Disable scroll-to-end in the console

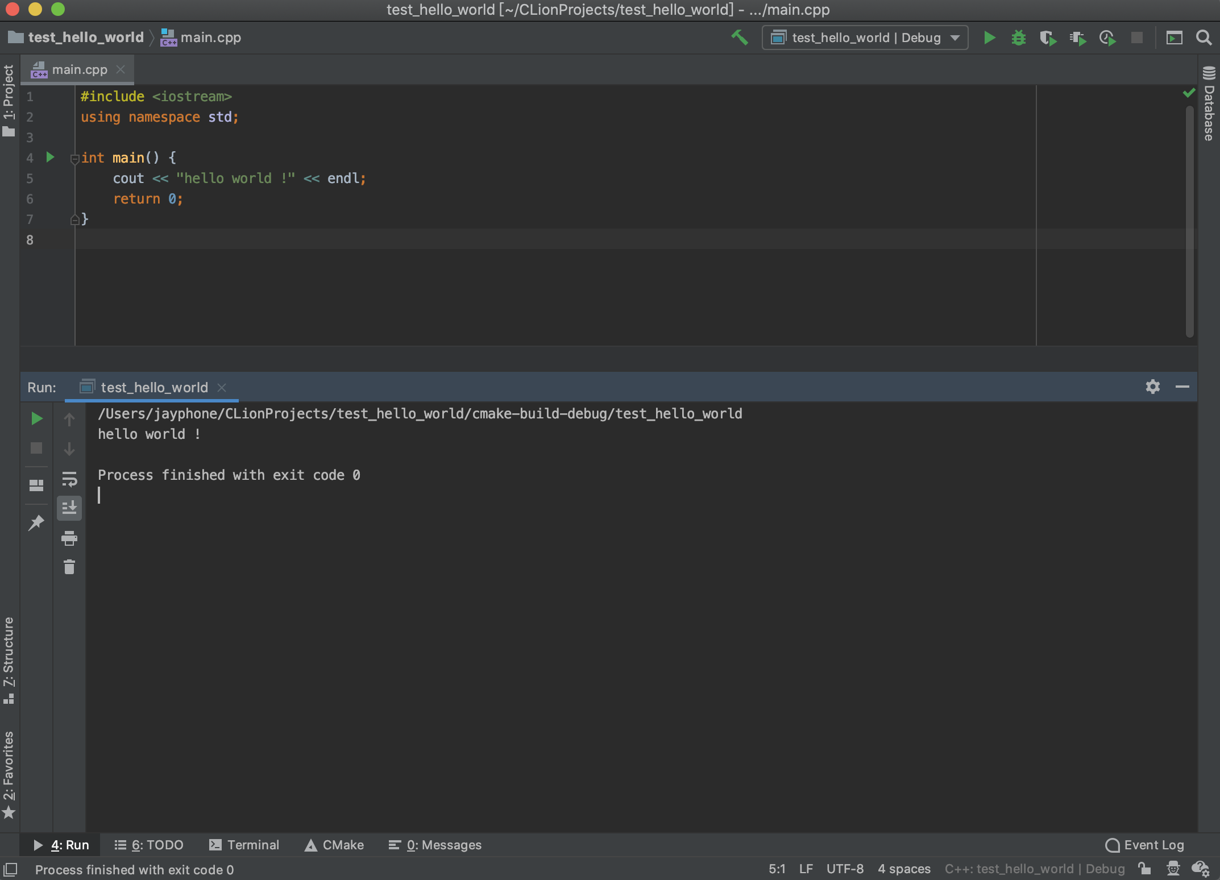[69, 508]
